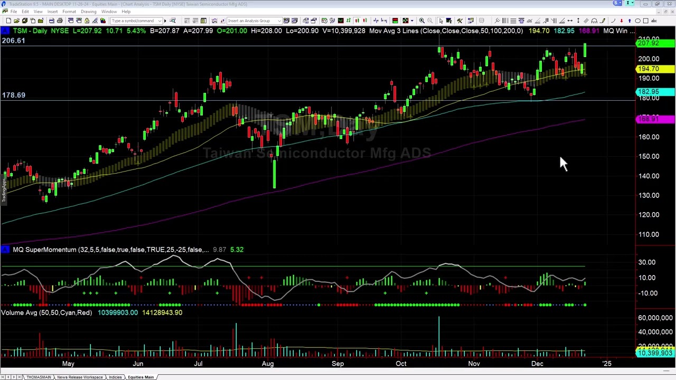Click the rightmost workspace navigation arrow
The height and width of the screenshot is (380, 676).
[20, 377]
